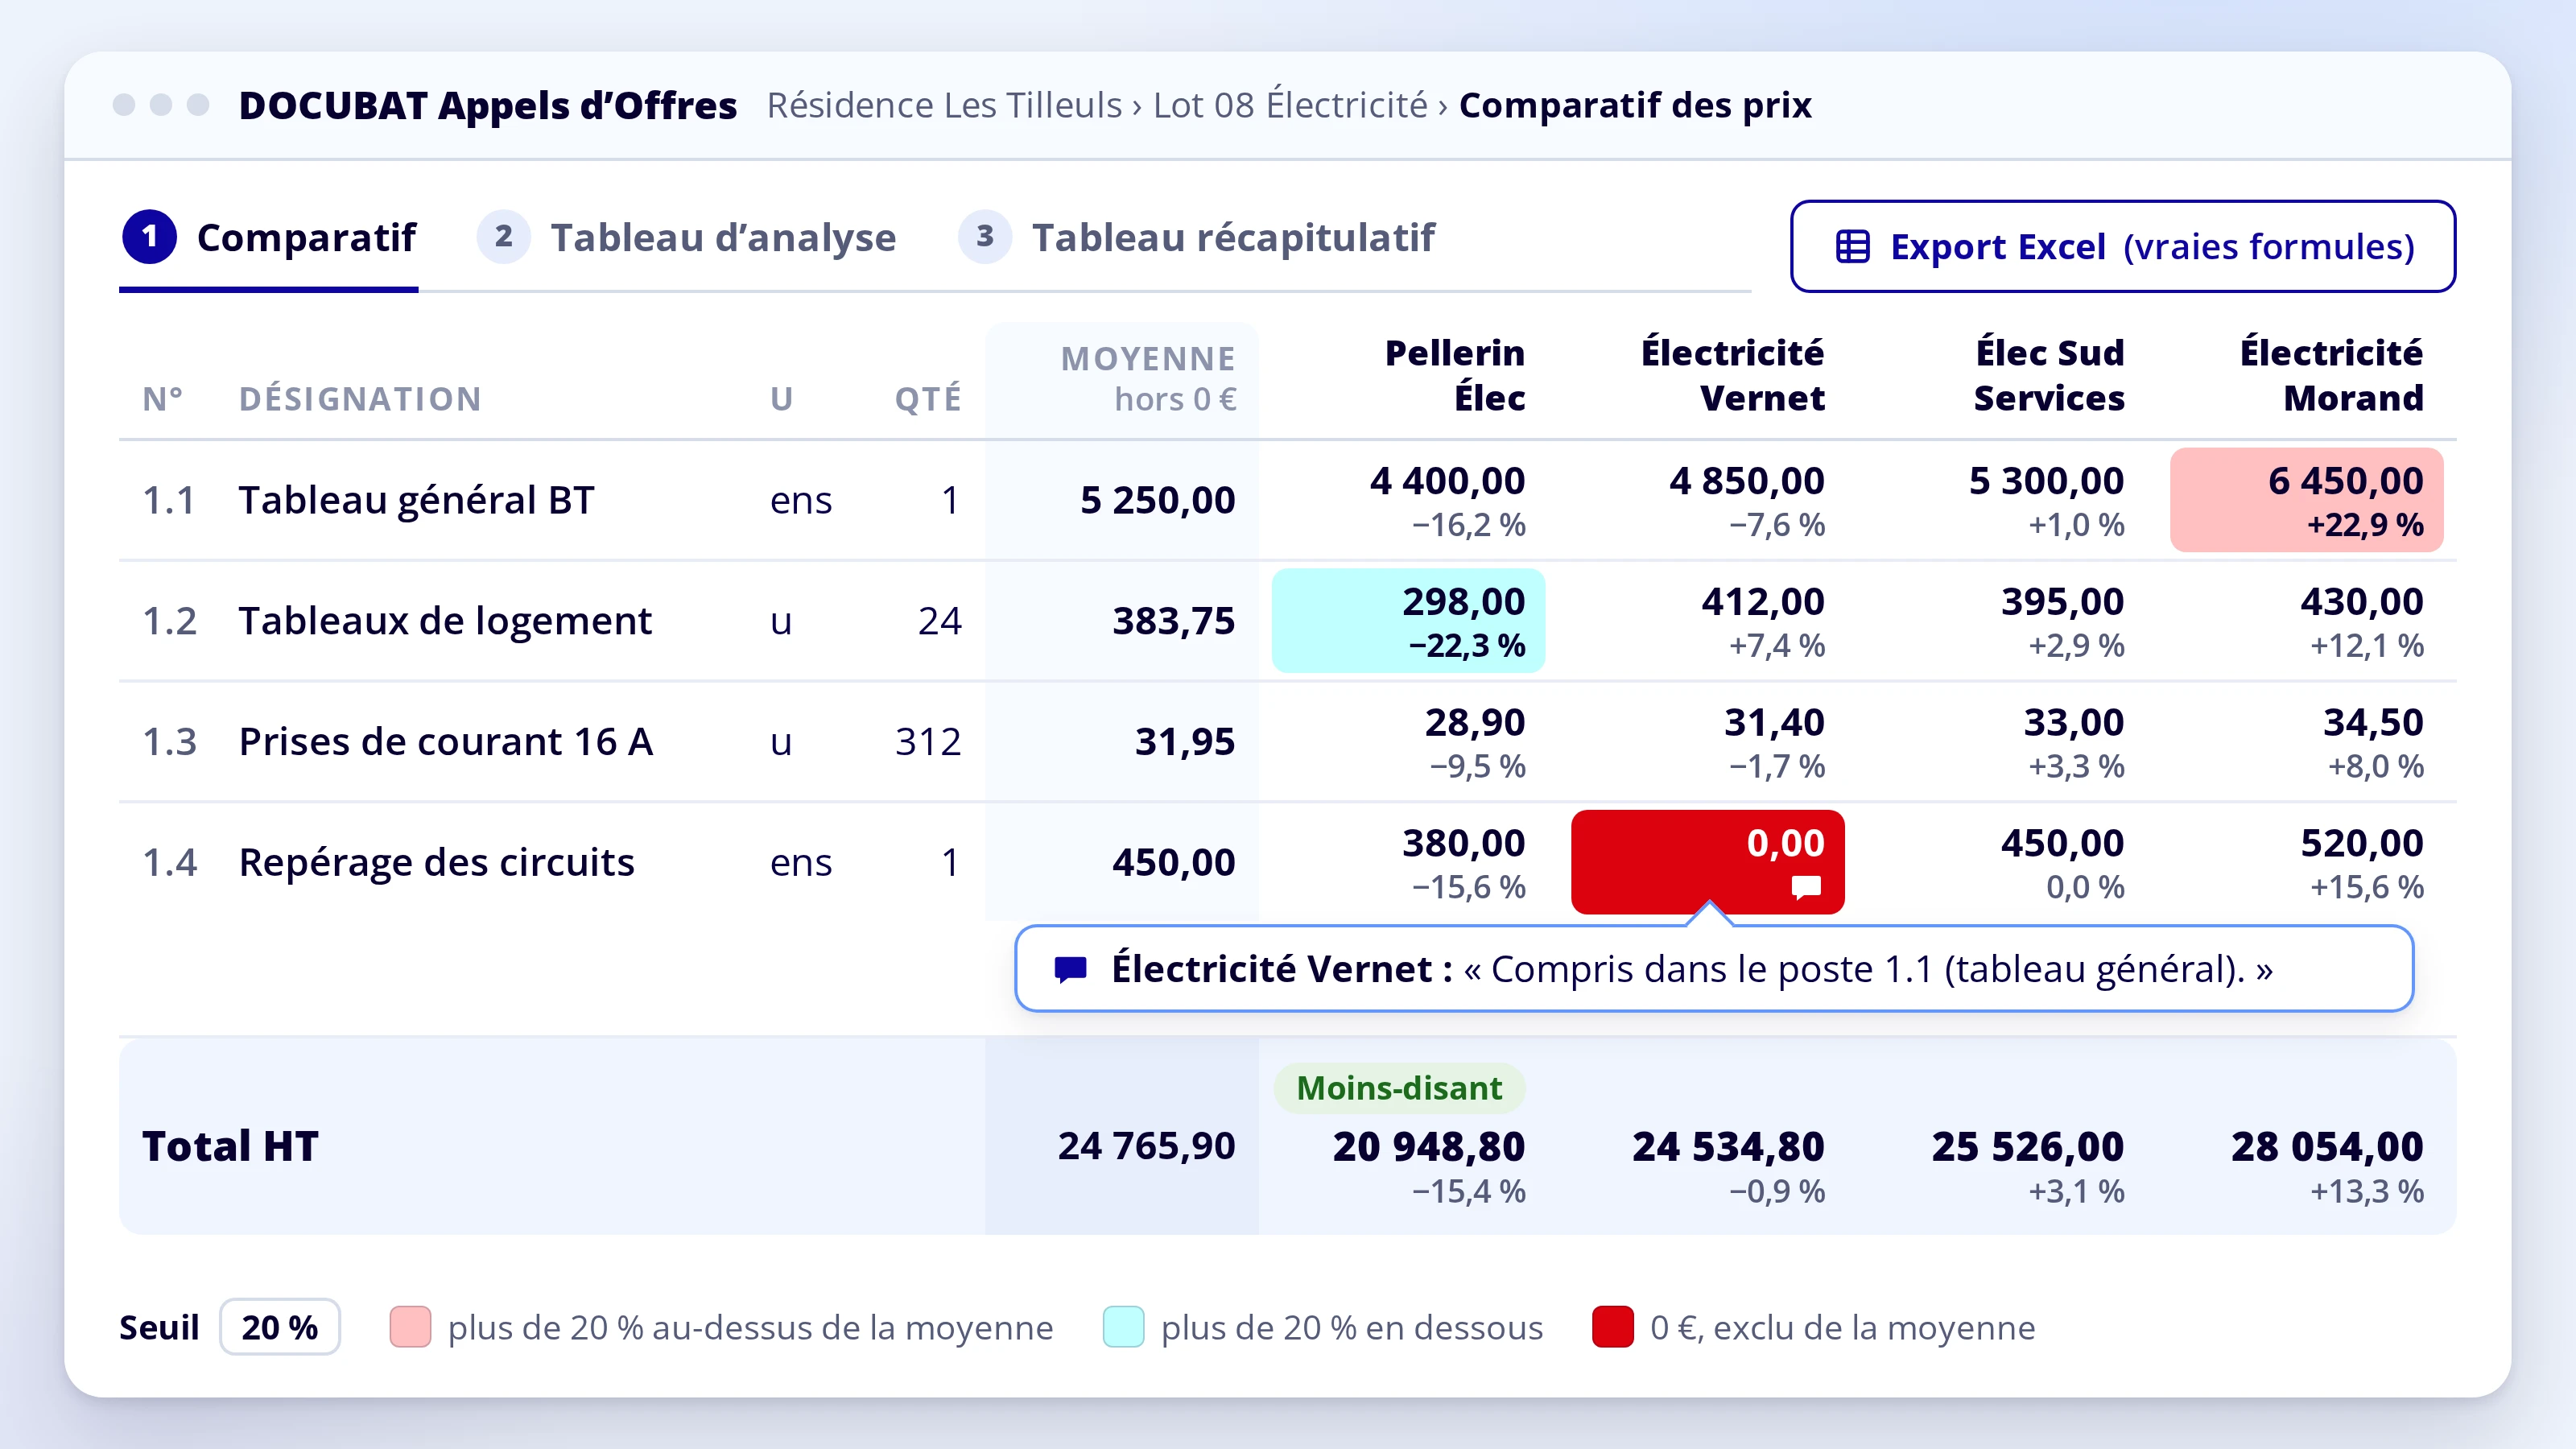2576x1449 pixels.
Task: Click the red 0,00 Vernet cell
Action: click(1708, 862)
